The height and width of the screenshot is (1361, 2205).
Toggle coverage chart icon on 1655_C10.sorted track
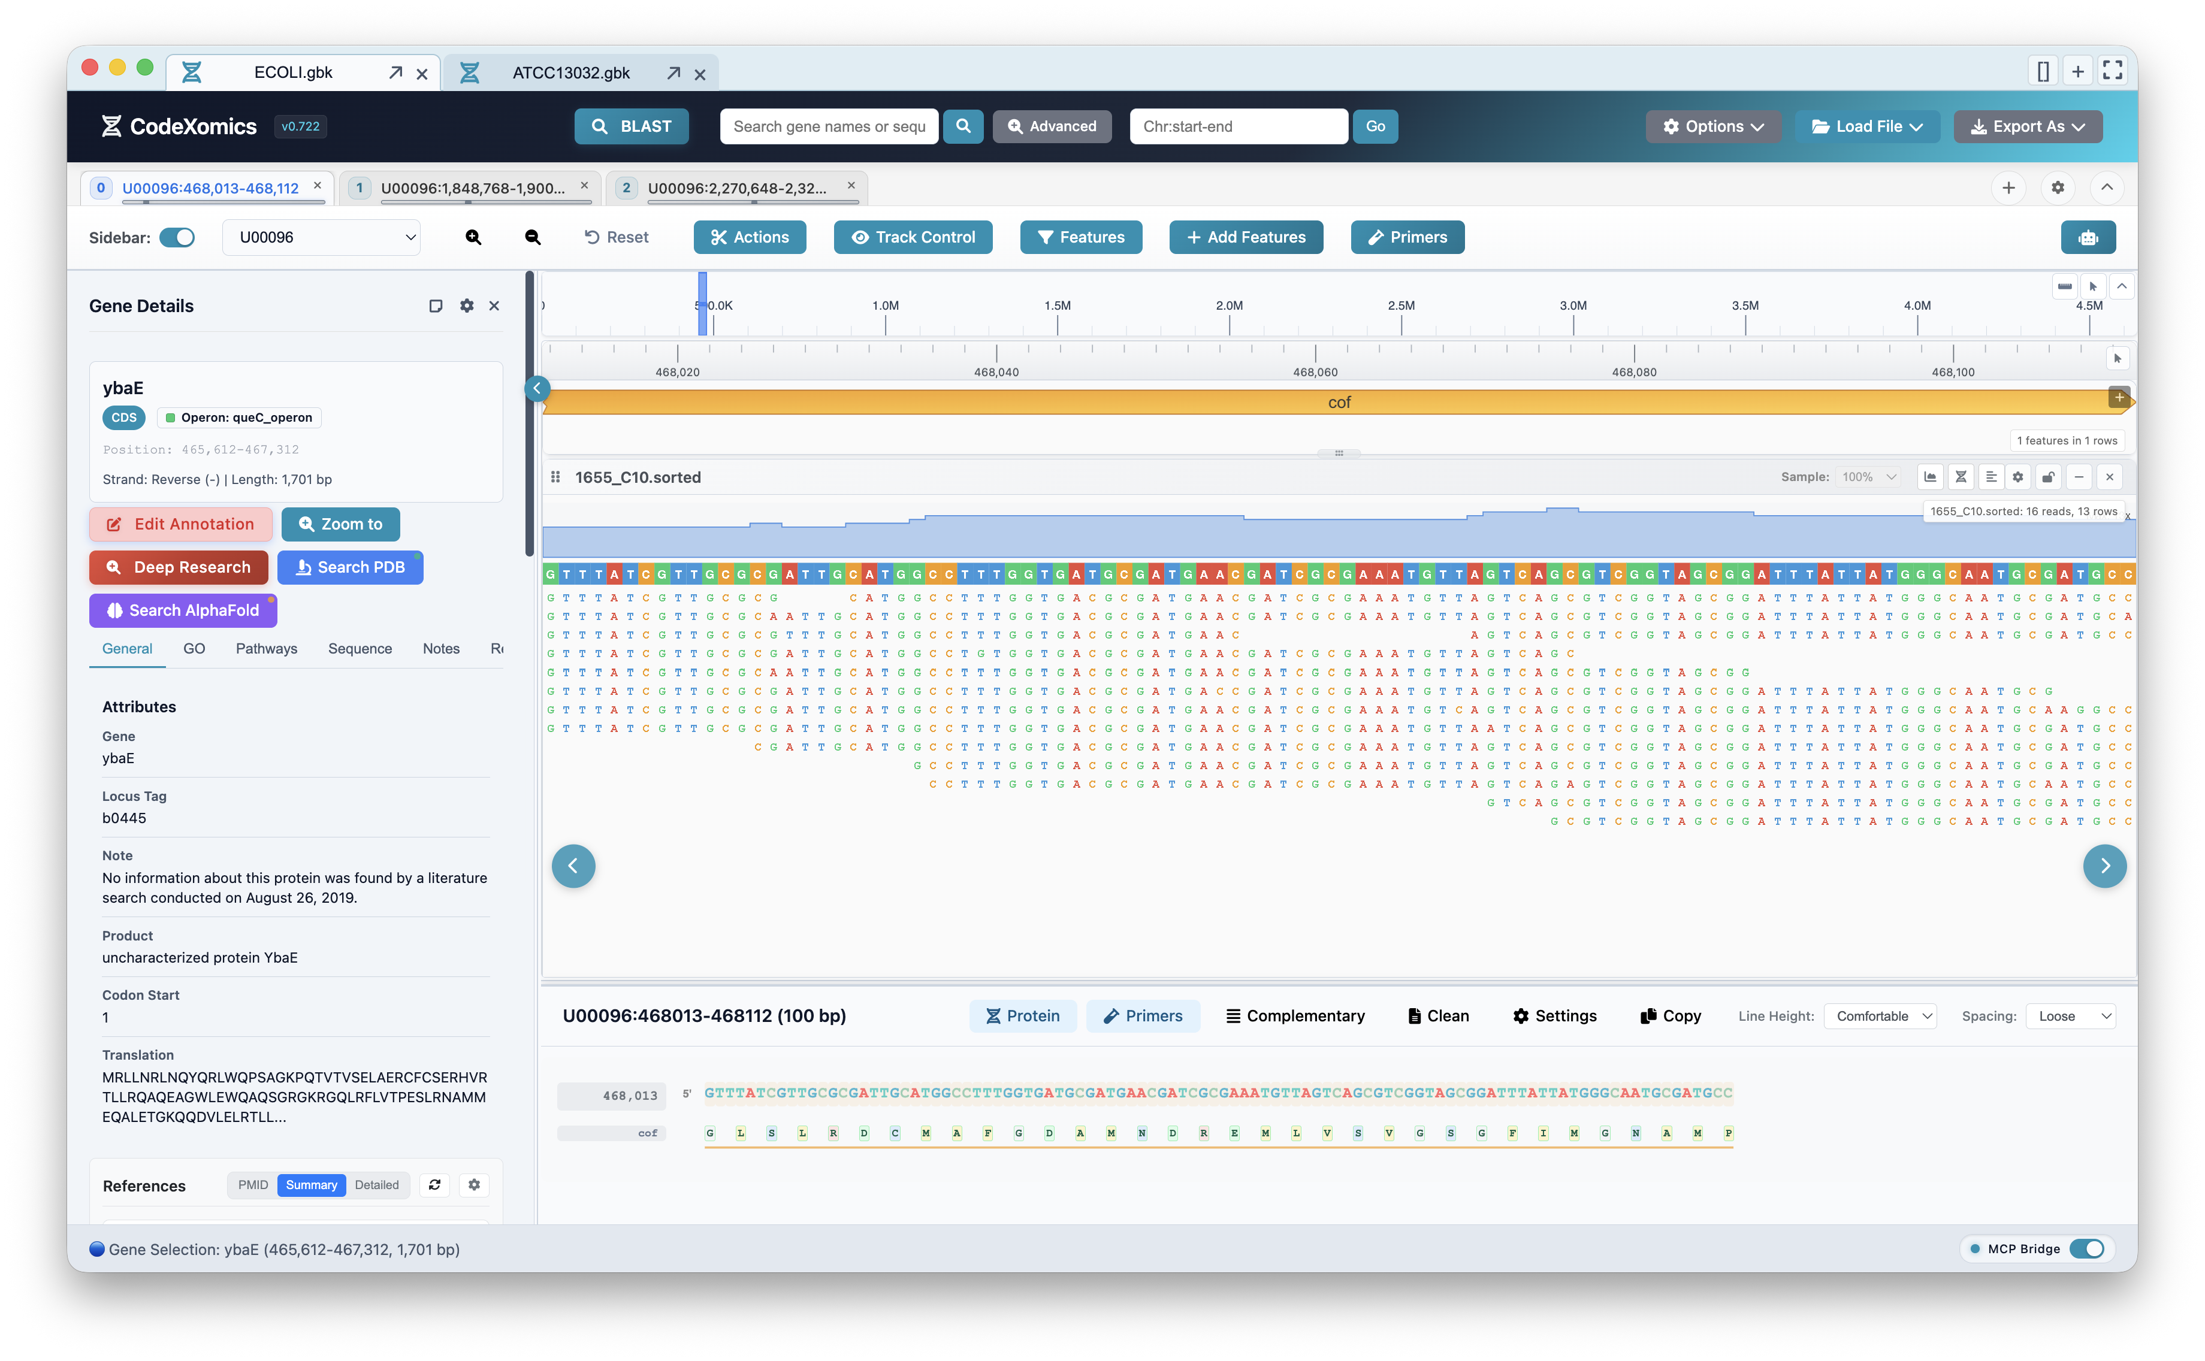[x=1931, y=477]
